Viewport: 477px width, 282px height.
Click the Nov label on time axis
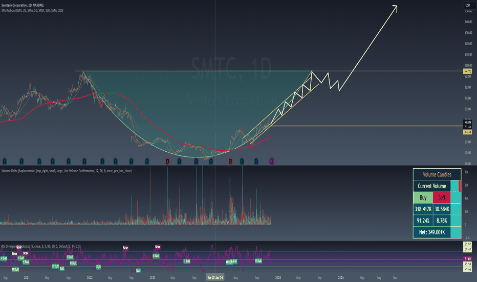(x=395, y=278)
